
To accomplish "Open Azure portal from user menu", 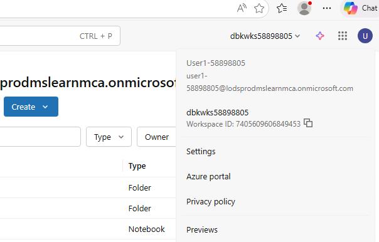I will 208,177.
